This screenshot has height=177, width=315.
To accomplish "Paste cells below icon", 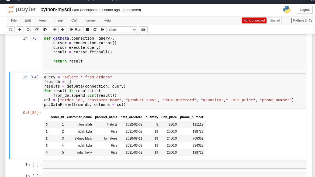I will tap(45, 30).
